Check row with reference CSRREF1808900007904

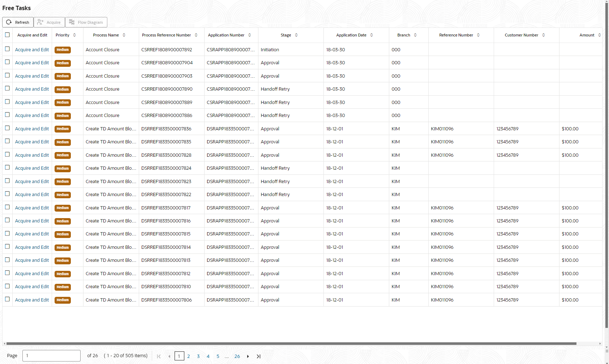7,62
